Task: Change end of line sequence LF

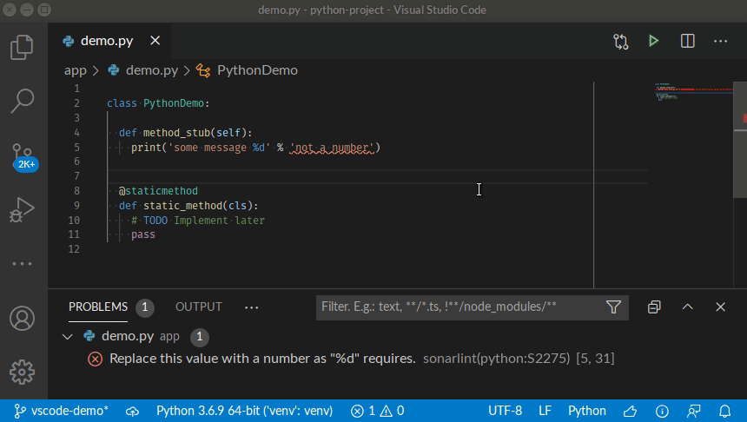Action: [x=545, y=411]
